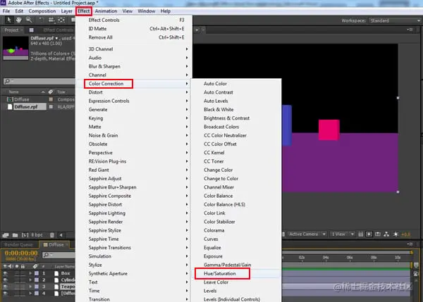Switch to the Project panel tab
Viewport: 423px width, 302px height.
[x=11, y=30]
